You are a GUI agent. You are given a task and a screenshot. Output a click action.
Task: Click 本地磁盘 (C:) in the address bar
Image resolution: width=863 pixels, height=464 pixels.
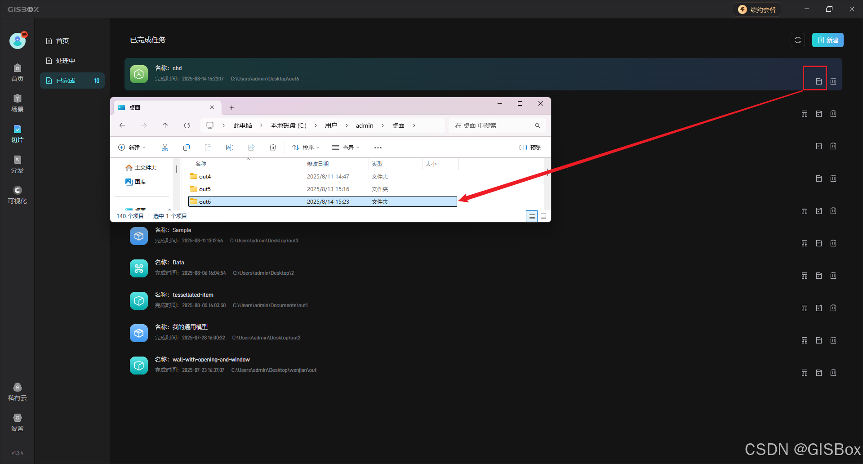click(x=289, y=125)
